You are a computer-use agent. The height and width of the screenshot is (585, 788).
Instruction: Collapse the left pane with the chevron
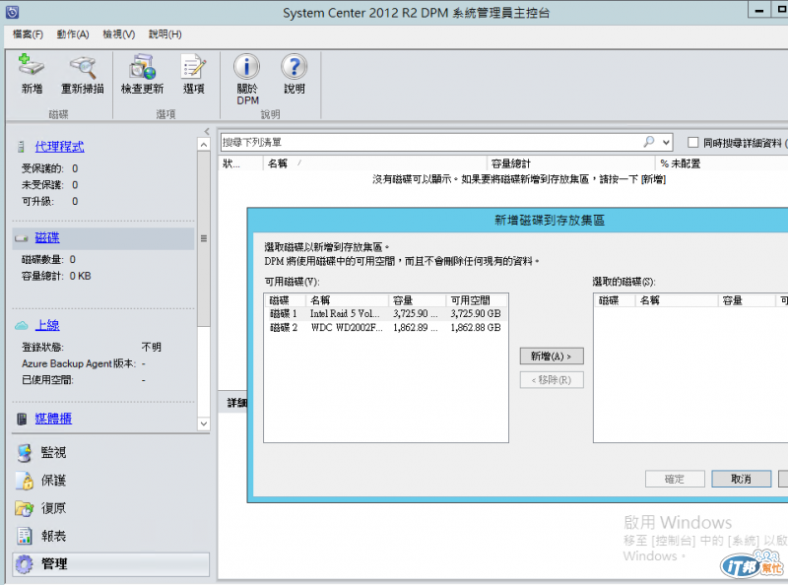click(x=207, y=131)
